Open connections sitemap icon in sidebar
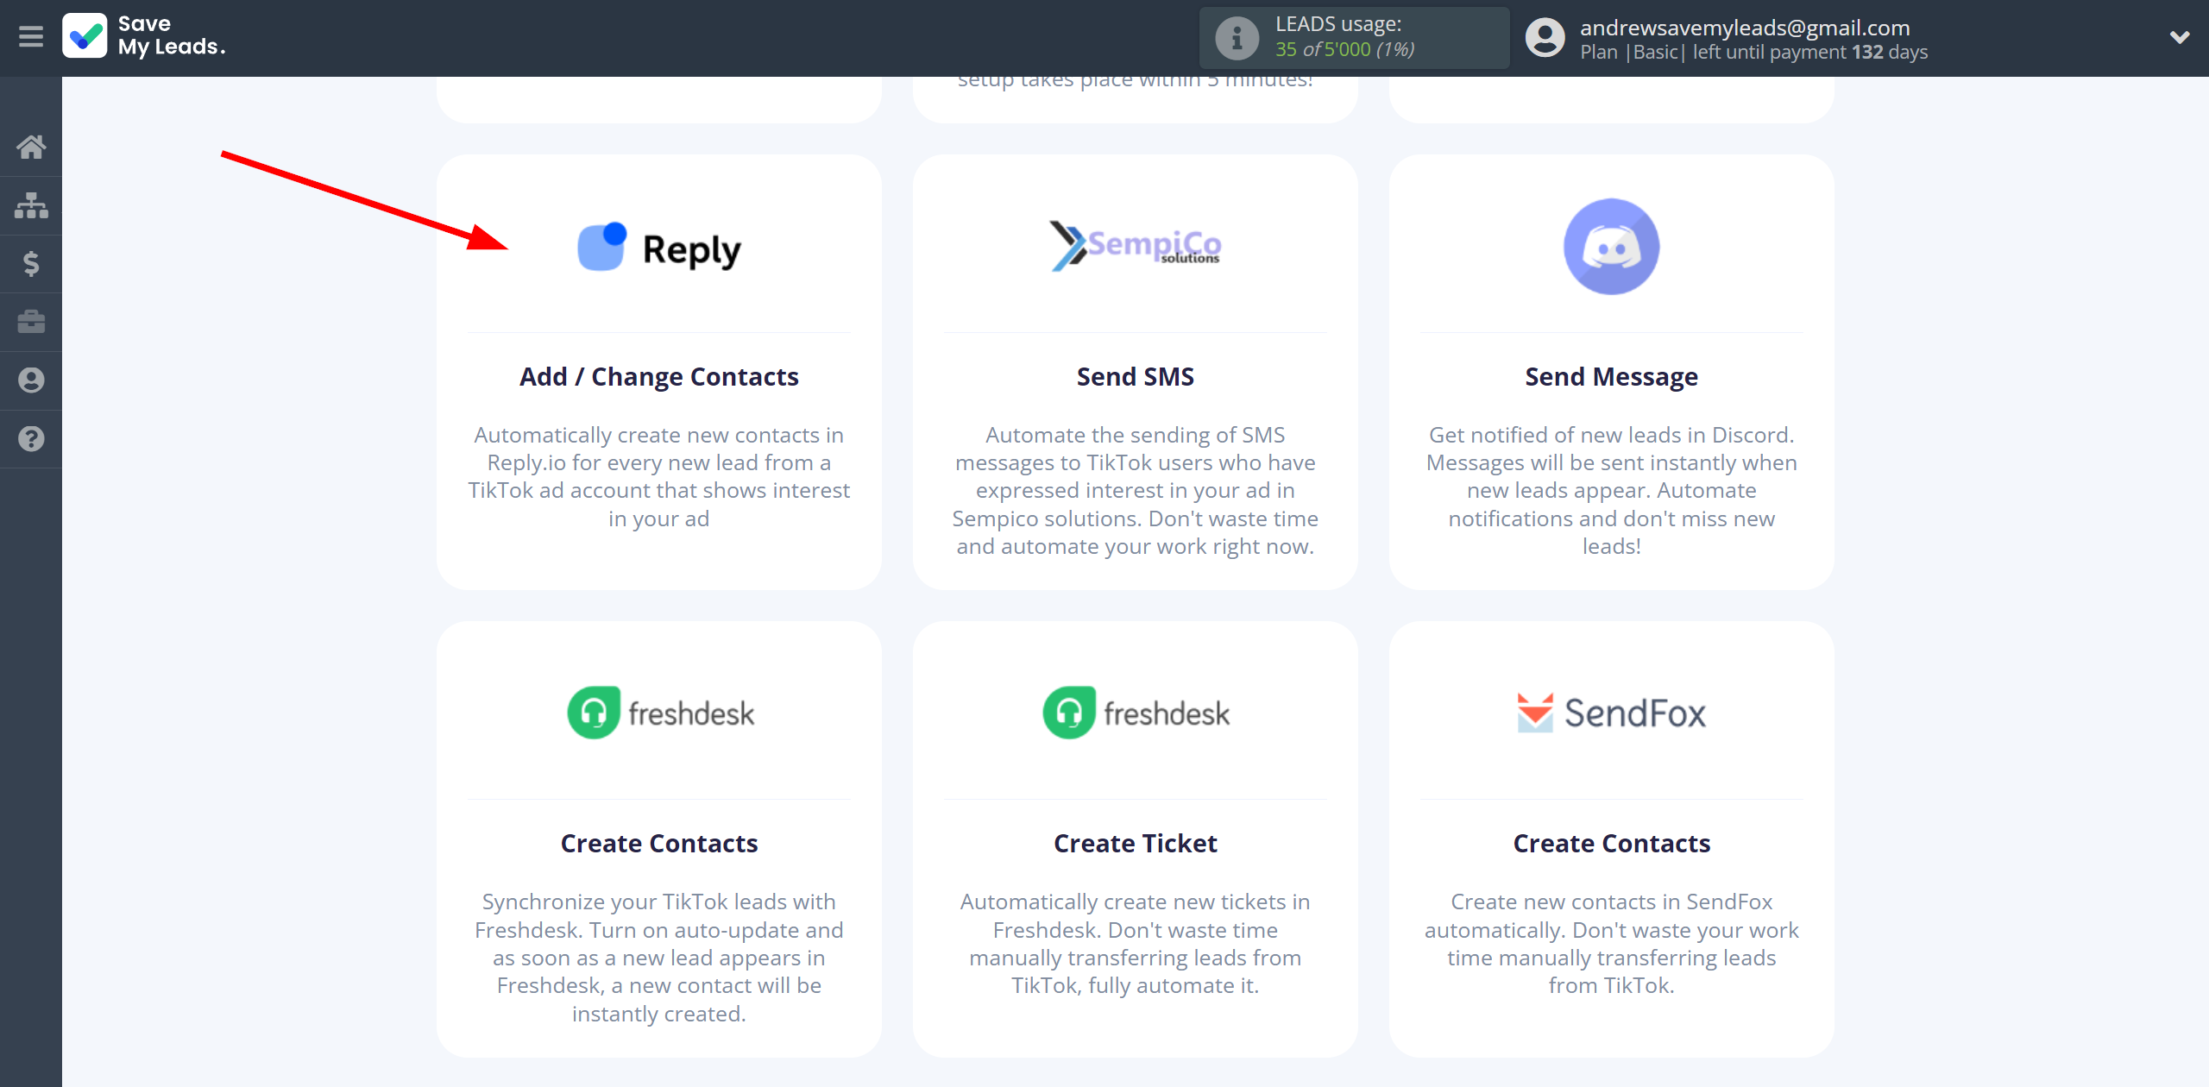Screen dimensions: 2209x1087 point(31,205)
